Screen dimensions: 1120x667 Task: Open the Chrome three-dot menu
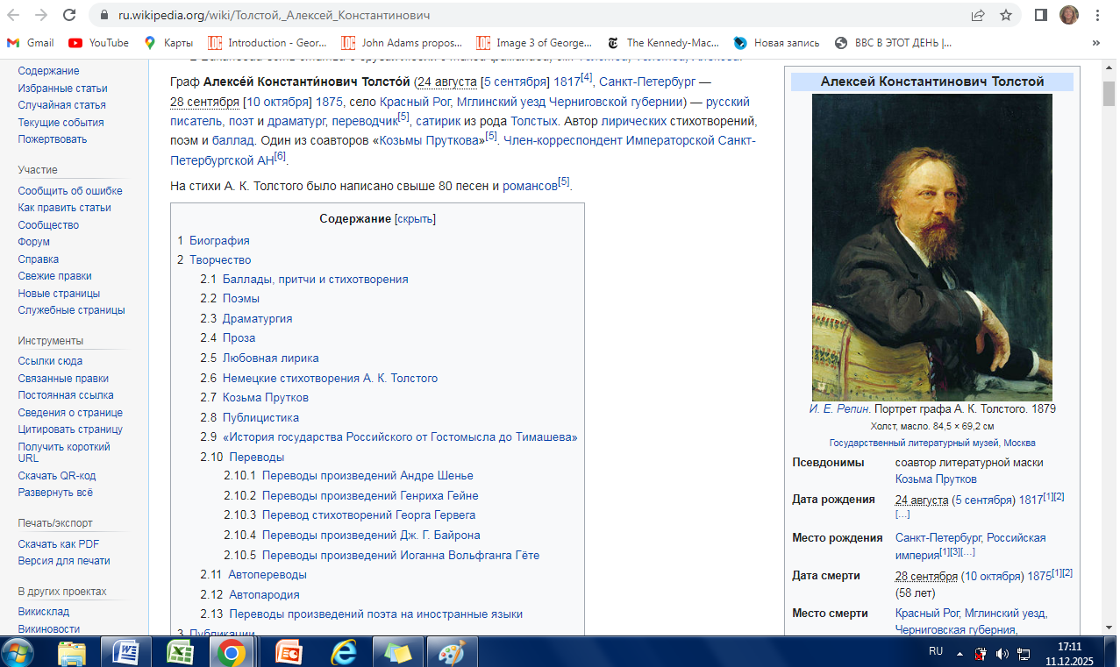point(1097,15)
